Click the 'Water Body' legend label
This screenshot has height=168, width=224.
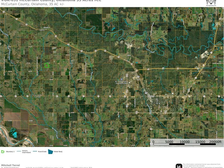[58, 151]
